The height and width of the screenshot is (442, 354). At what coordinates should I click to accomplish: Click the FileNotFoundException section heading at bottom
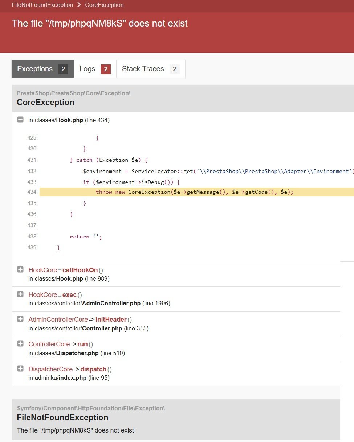point(62,417)
